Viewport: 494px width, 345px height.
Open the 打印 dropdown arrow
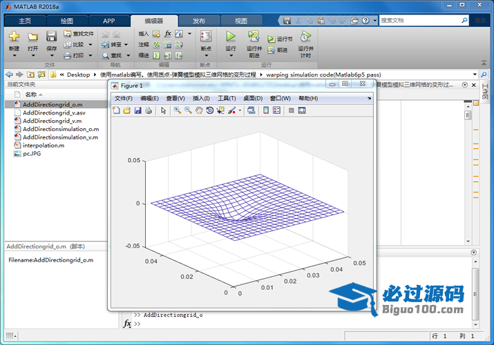tap(91, 56)
